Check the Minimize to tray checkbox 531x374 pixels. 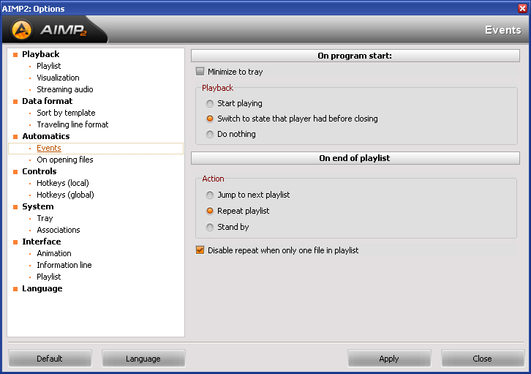tap(200, 72)
